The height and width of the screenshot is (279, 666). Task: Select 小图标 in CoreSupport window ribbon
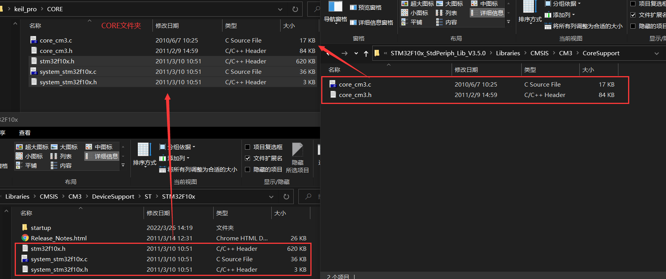click(415, 13)
